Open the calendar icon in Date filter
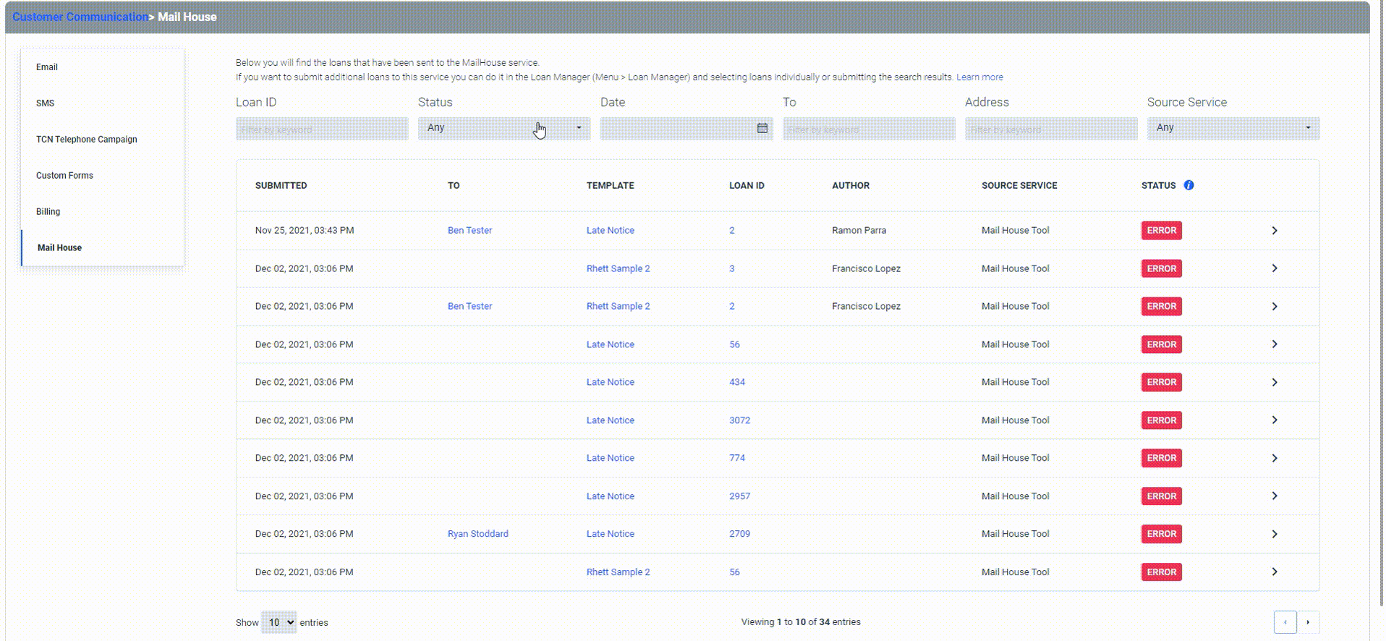The image size is (1386, 641). 762,128
